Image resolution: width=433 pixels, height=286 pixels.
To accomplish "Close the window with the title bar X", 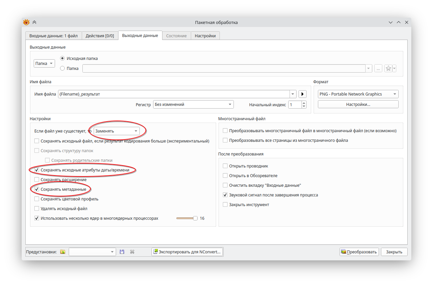I will pyautogui.click(x=407, y=22).
